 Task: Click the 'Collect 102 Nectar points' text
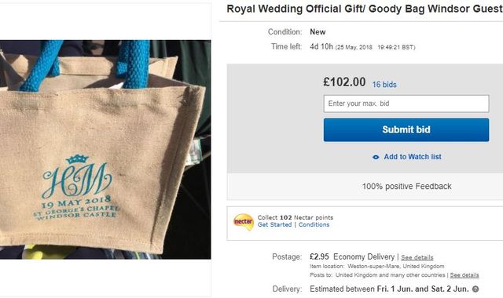pos(296,218)
